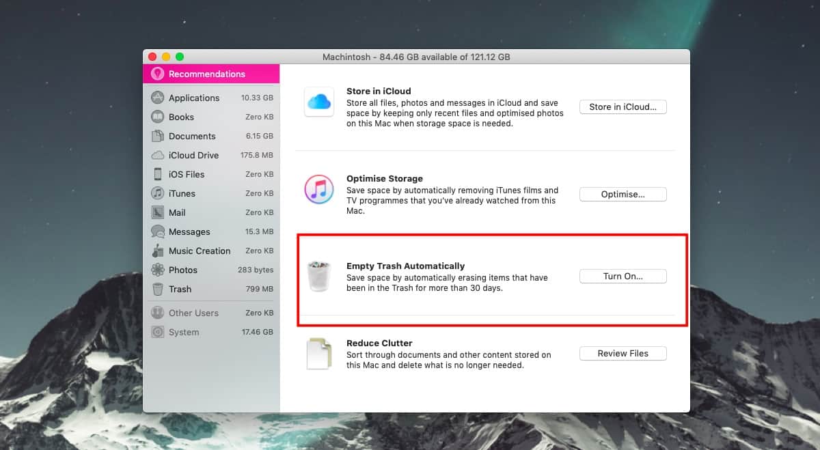Select the Messages speech bubble icon

click(158, 231)
